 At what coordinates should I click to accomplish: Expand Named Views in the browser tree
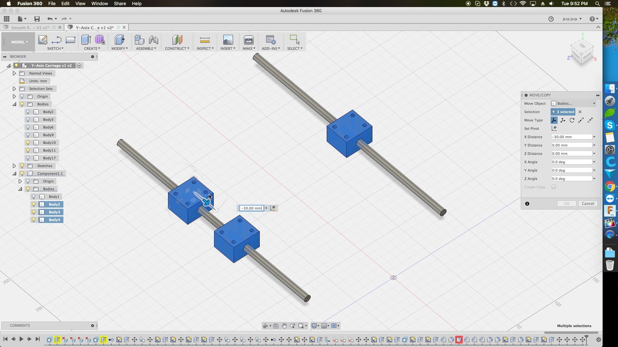click(x=14, y=73)
